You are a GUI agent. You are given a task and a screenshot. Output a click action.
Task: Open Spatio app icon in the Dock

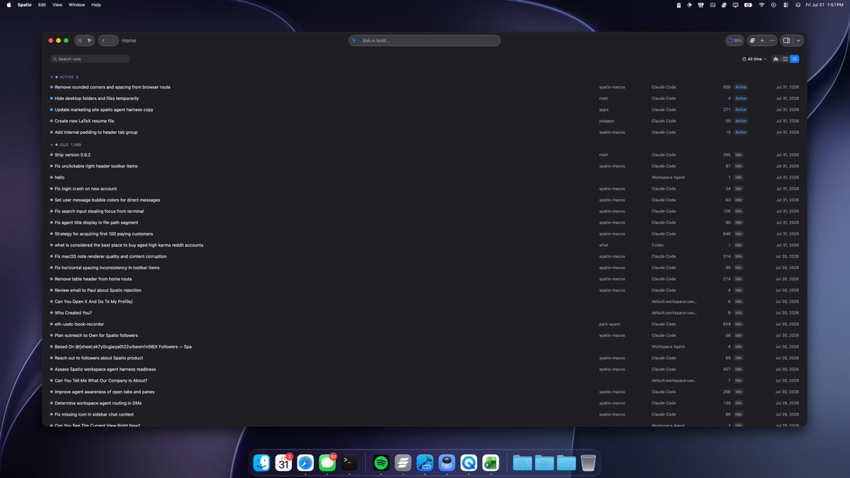(403, 462)
